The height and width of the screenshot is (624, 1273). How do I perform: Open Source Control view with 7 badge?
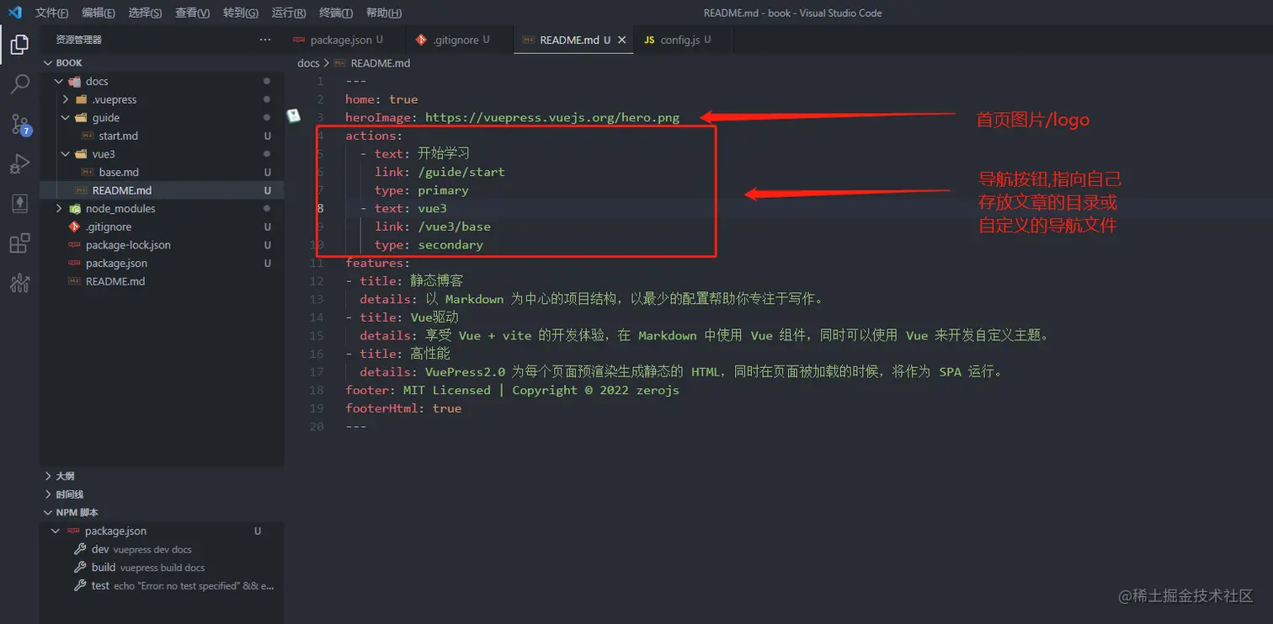(x=20, y=125)
